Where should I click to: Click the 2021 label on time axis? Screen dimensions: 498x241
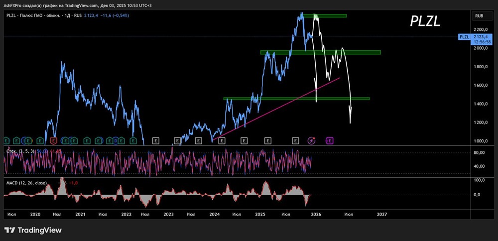[x=80, y=214]
